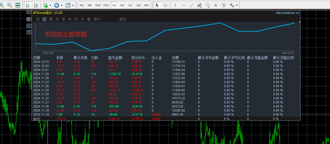
Task: Open the Periods clock dropdown arrow
Action: (x=62, y=5)
